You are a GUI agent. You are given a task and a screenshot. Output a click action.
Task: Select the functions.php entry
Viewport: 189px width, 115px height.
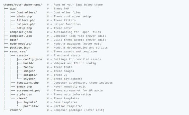click(28, 83)
